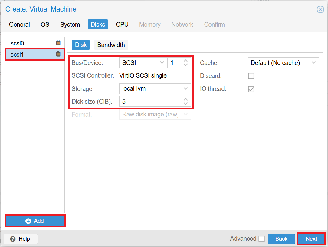Click the Next button
The width and height of the screenshot is (328, 247).
coord(311,239)
